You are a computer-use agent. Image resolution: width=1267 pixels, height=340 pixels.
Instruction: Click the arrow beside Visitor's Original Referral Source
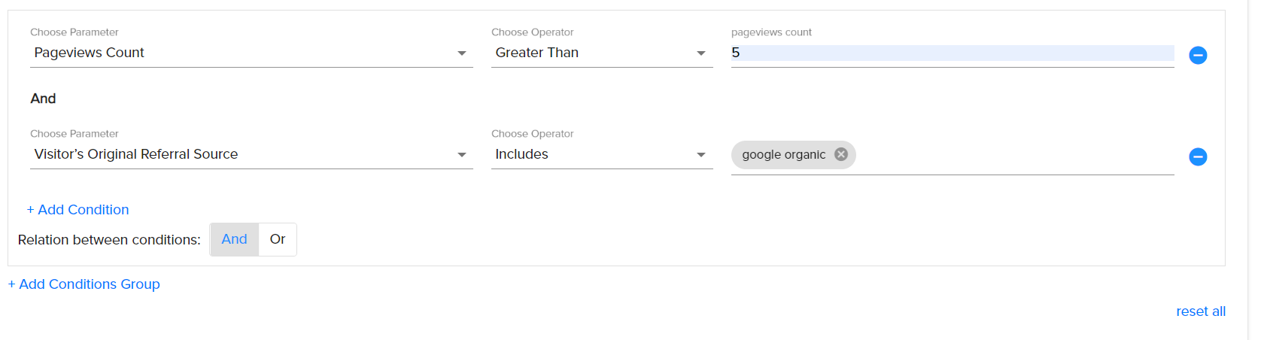pos(462,155)
